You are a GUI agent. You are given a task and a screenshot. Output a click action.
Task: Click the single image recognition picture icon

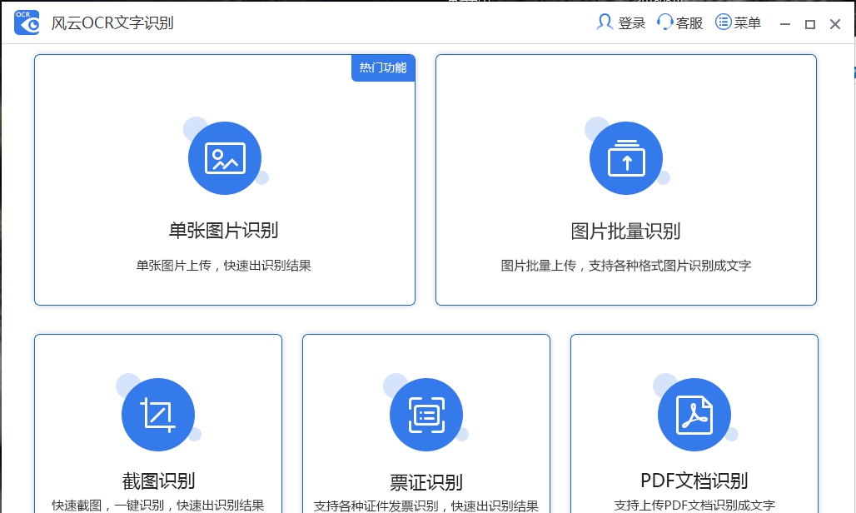225,158
